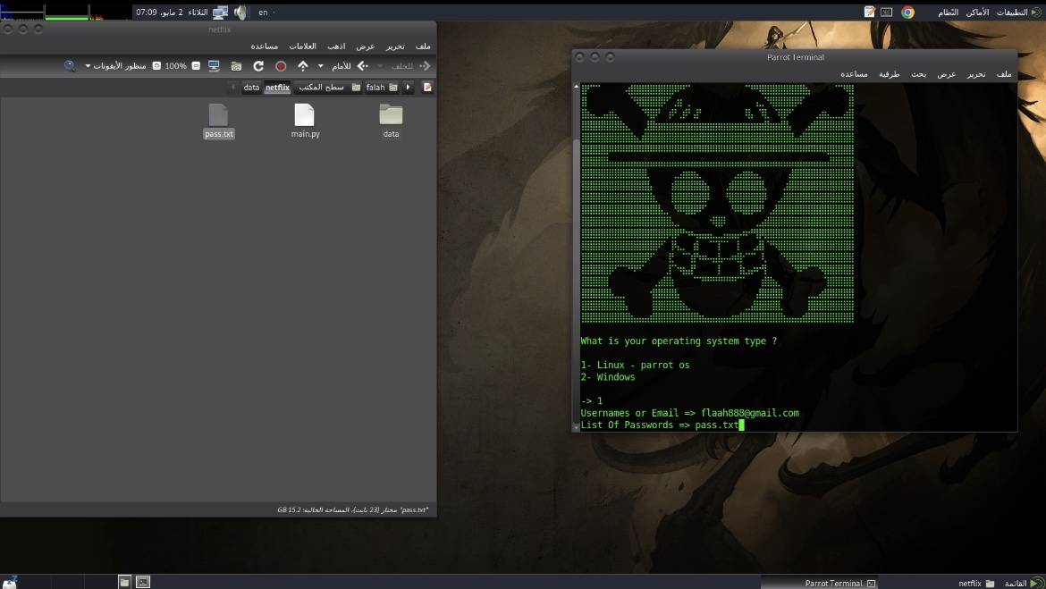Open the home folder icon in toolbar
This screenshot has height=589, width=1046.
tap(236, 66)
